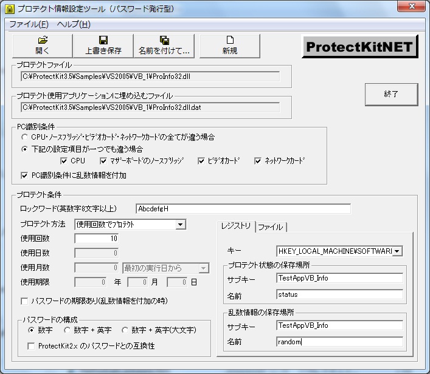430x374 pixels.
Task: Click the キー label in registry tab
Action: pyautogui.click(x=234, y=251)
